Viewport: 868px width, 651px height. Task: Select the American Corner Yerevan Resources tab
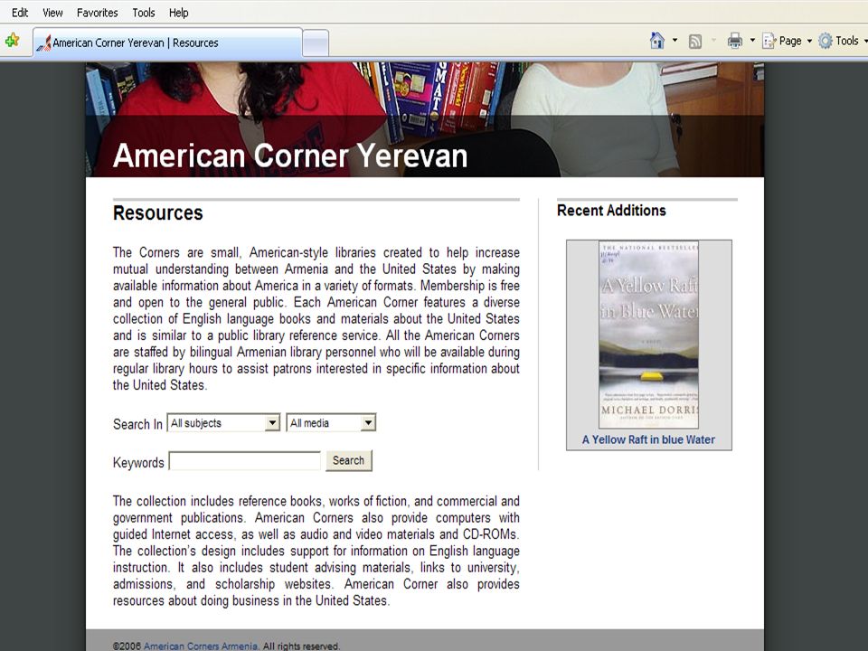(168, 42)
